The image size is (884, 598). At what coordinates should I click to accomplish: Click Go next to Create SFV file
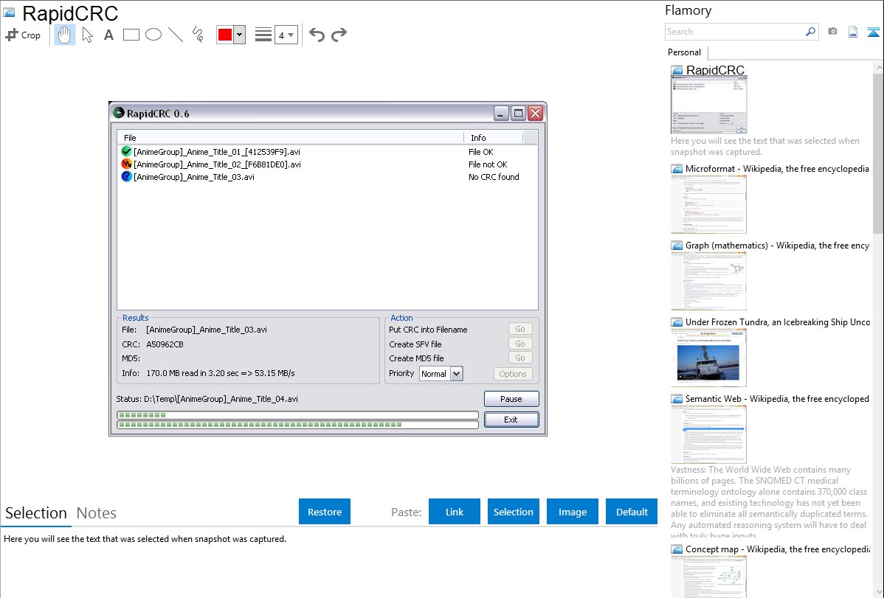519,344
